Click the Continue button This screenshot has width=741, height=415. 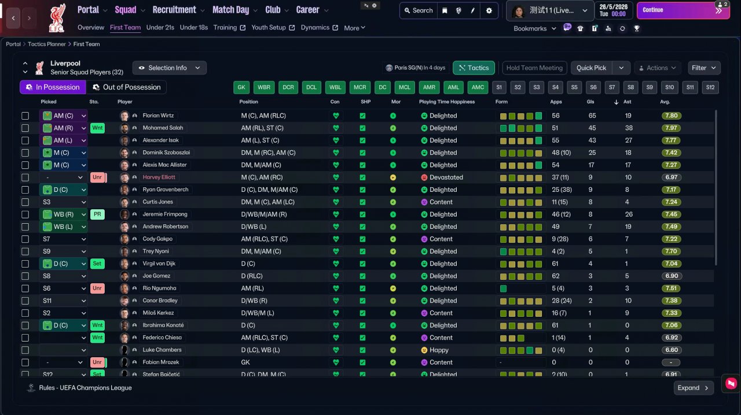click(683, 10)
